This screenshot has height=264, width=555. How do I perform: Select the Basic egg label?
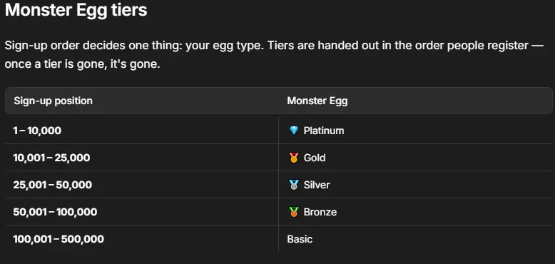pos(300,239)
